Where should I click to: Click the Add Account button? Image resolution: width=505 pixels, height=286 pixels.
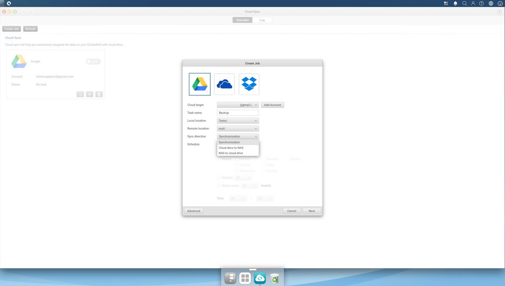(272, 105)
